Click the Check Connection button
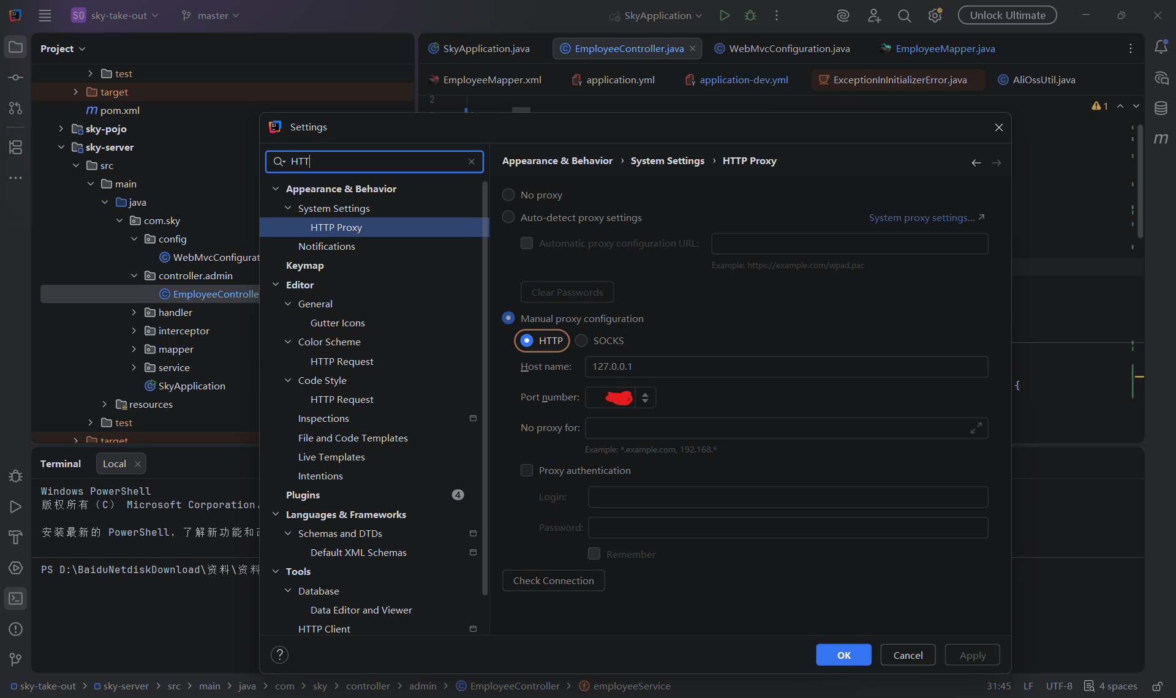This screenshot has height=698, width=1176. pyautogui.click(x=553, y=580)
